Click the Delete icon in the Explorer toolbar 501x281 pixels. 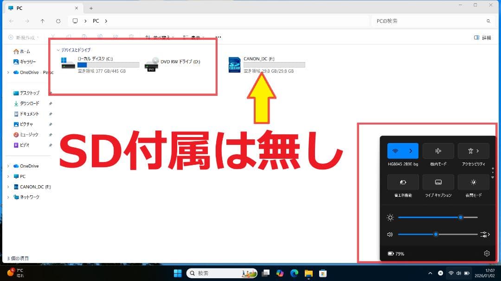[131, 37]
